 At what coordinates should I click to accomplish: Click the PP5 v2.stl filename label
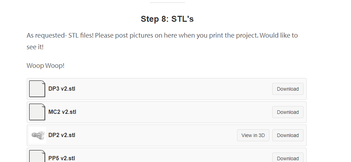point(62,158)
